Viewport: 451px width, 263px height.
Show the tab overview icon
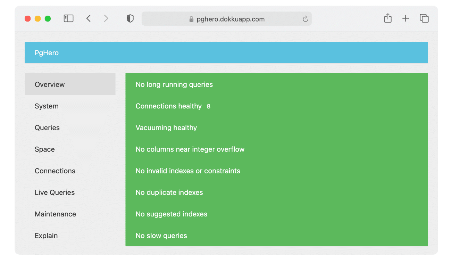[x=424, y=18]
